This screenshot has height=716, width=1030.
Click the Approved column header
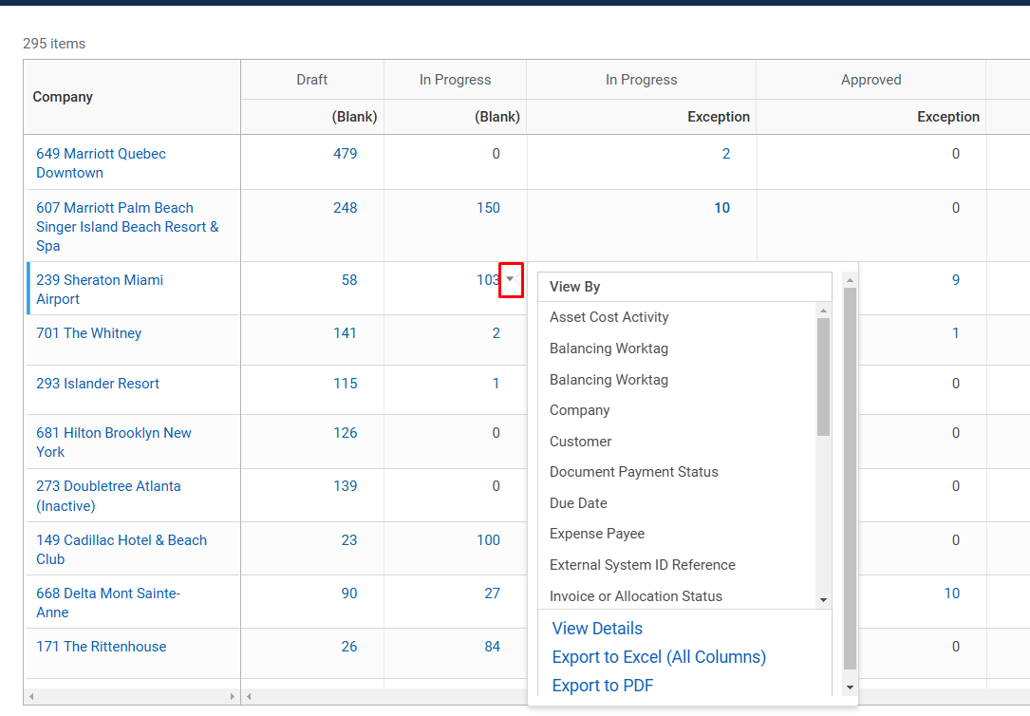[x=871, y=80]
